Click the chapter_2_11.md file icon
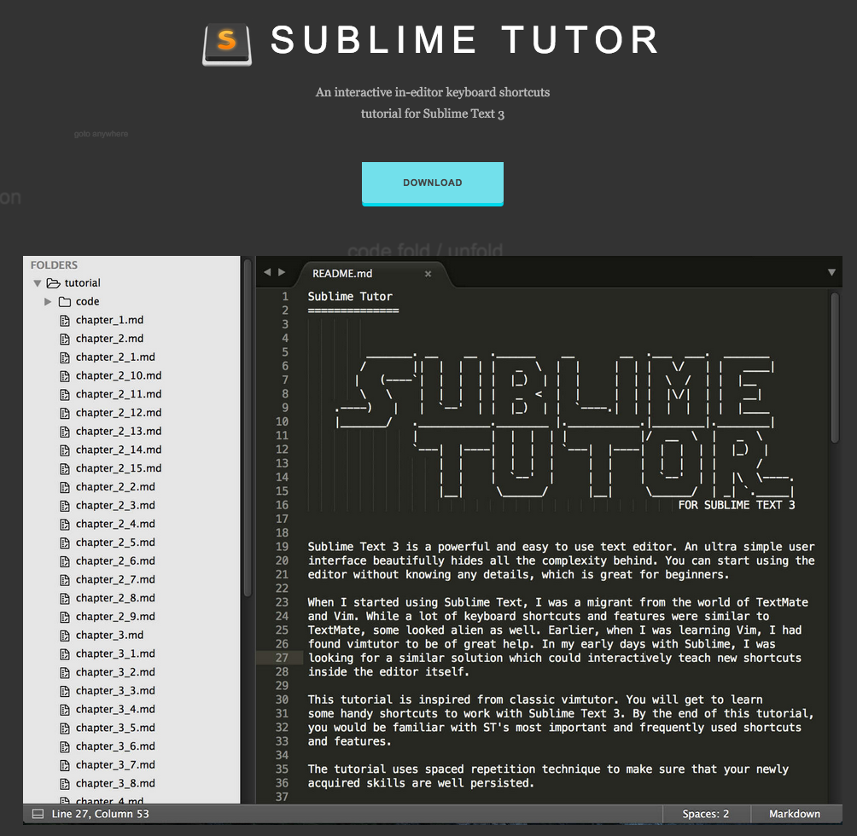Viewport: 857px width, 836px height. coord(65,395)
